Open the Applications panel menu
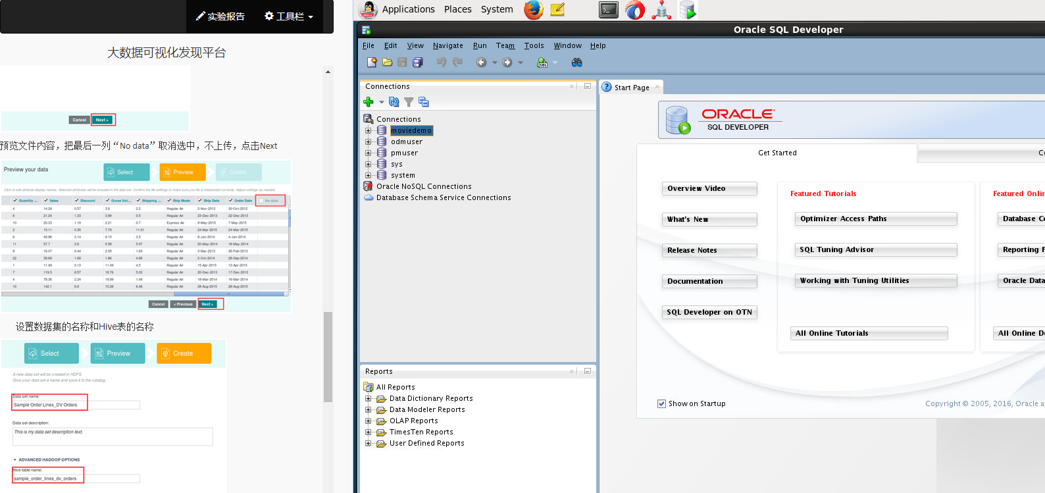 click(408, 9)
